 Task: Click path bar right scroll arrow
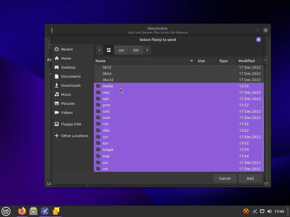coord(147,50)
